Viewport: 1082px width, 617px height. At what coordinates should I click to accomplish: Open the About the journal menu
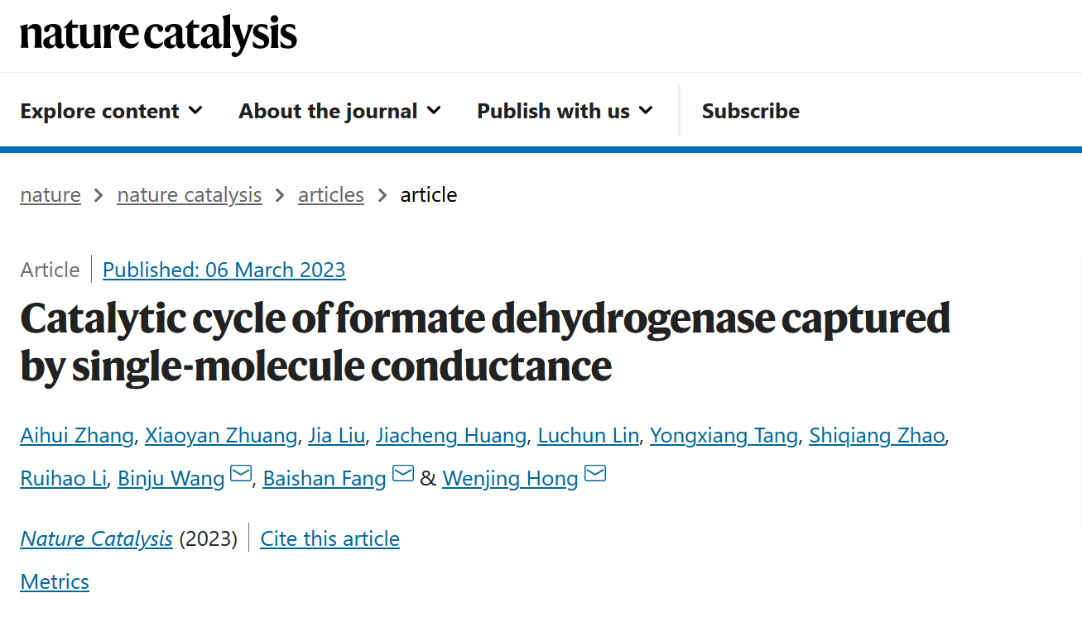click(x=339, y=111)
